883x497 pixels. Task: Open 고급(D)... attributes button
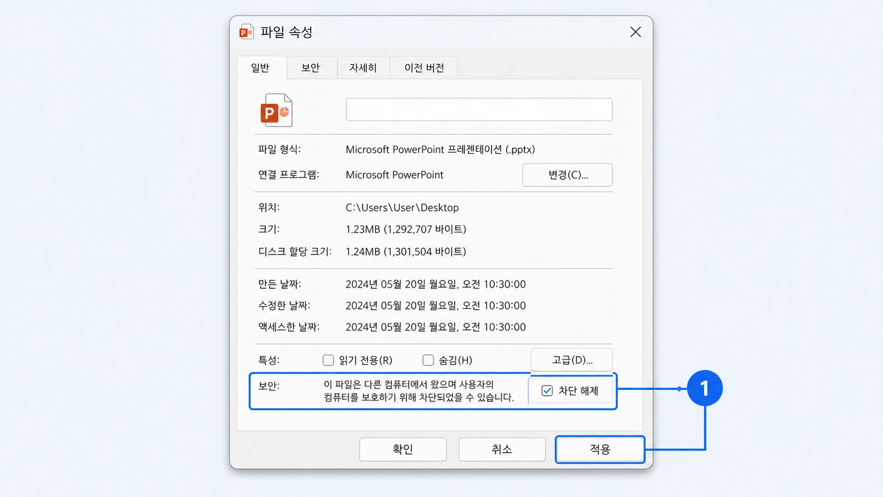coord(572,360)
